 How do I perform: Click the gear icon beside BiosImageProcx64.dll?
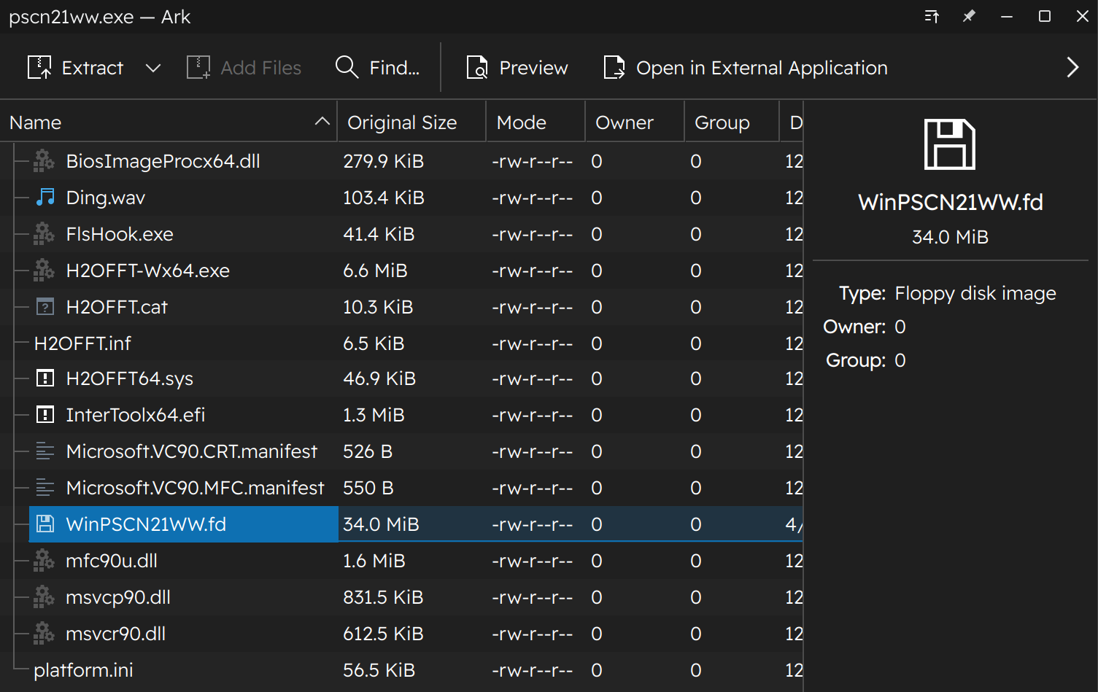pyautogui.click(x=45, y=161)
